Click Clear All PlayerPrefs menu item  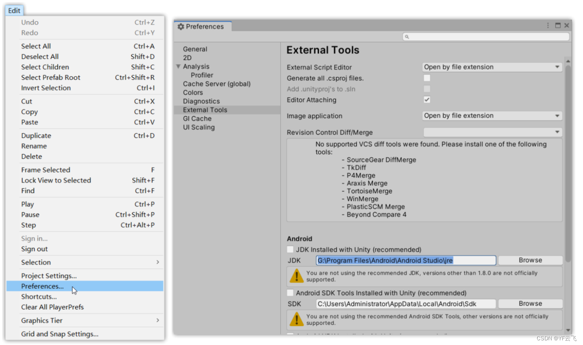[x=85, y=307]
